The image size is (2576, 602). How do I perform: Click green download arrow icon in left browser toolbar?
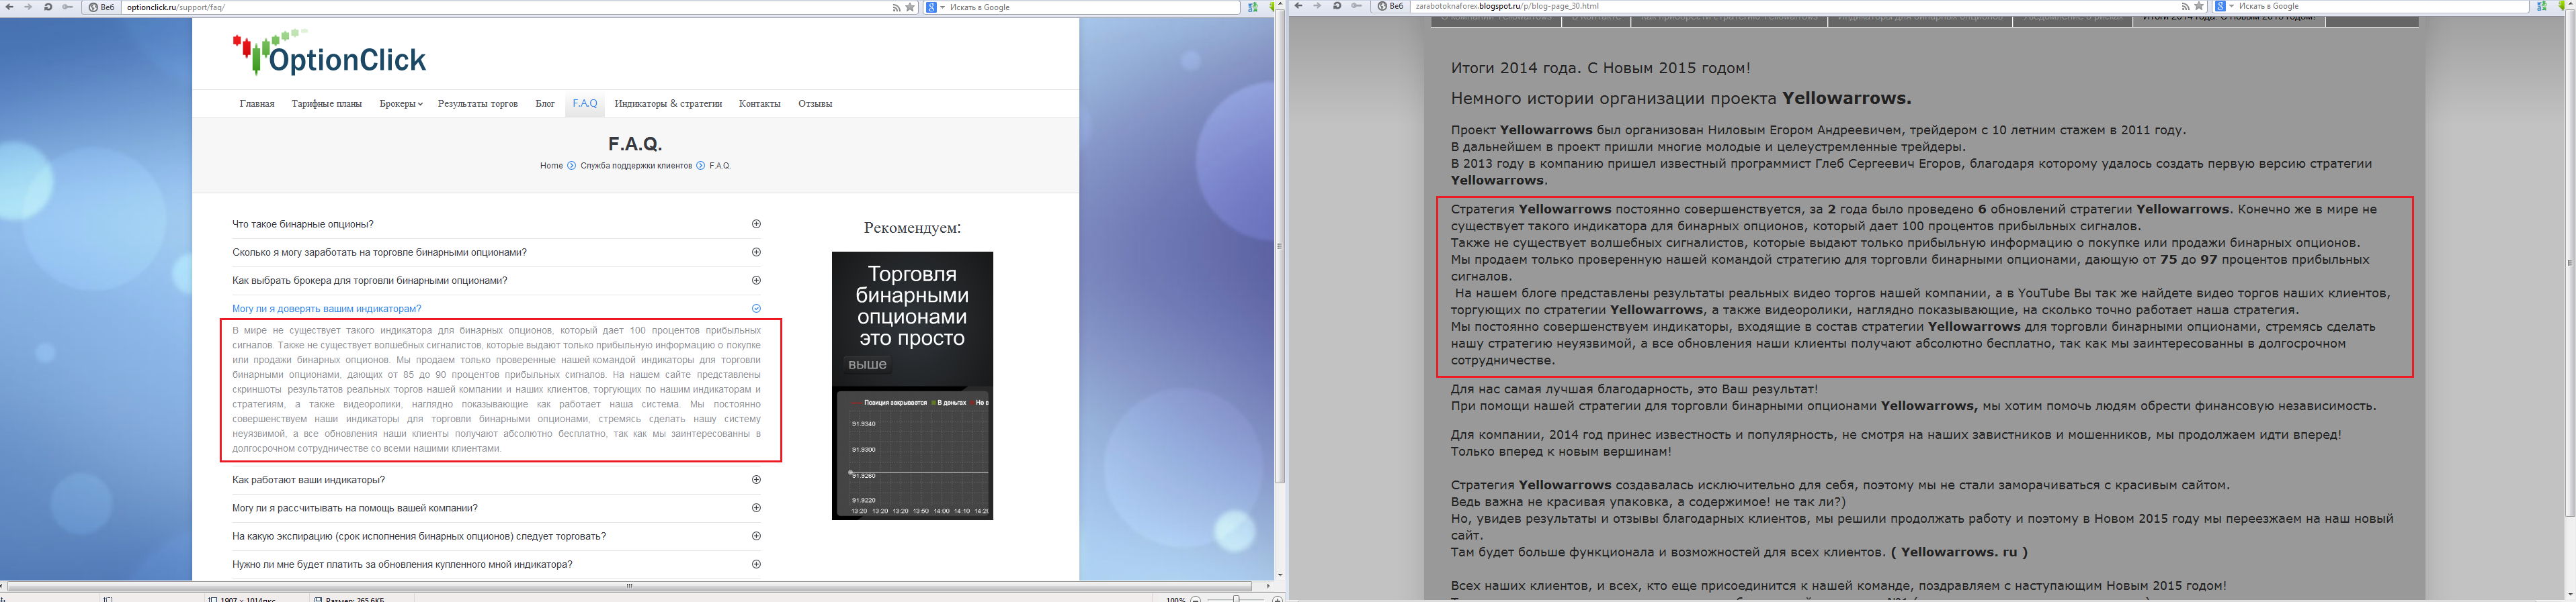pos(1271,7)
